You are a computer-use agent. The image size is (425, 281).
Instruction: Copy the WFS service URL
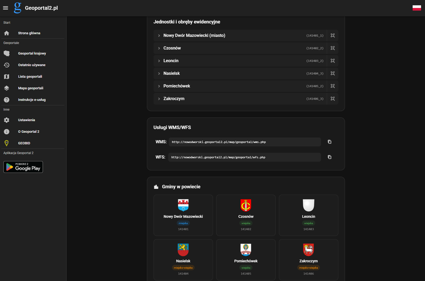coord(329,157)
